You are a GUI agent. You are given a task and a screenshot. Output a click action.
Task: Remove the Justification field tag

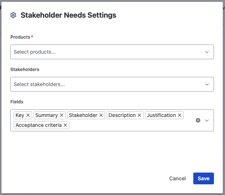click(x=180, y=115)
